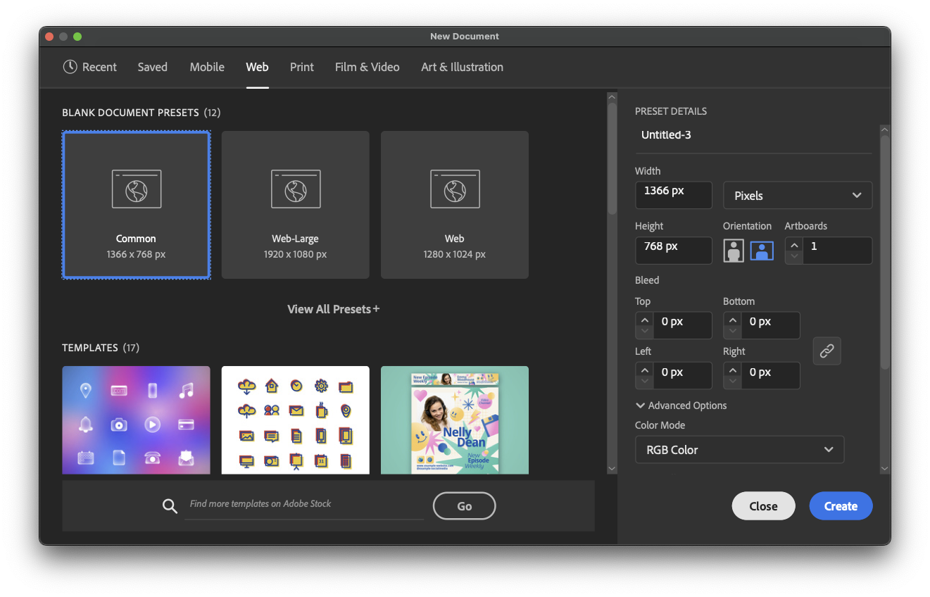Viewport: 930px width, 597px height.
Task: Increase Right bleed value arrow
Action: [x=732, y=370]
